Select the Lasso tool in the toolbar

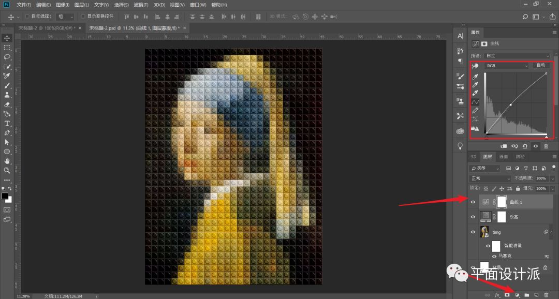click(7, 57)
